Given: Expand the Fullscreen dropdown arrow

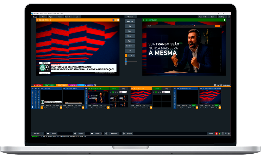Looking at the screenshot, I should (136, 17).
